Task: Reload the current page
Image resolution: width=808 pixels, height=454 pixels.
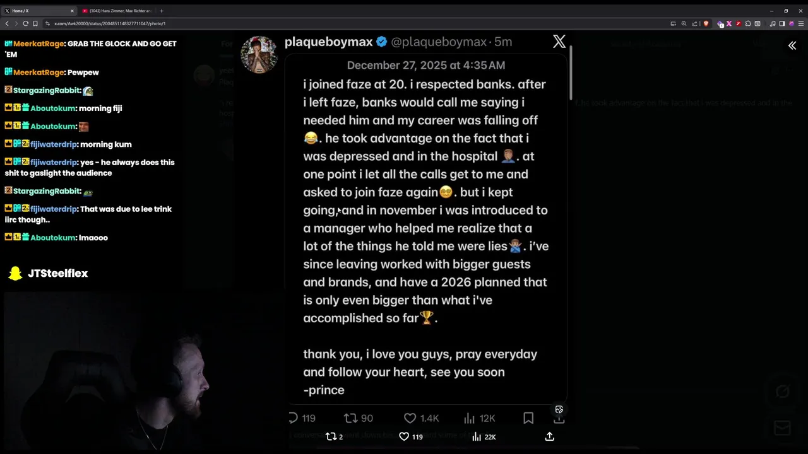Action: click(x=25, y=23)
